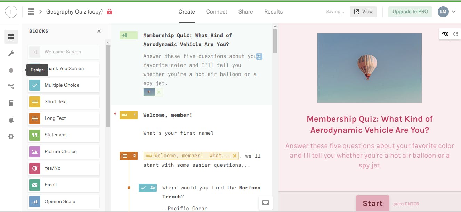Open the LM account avatar
Screen dimensions: 461x212
pyautogui.click(x=443, y=12)
